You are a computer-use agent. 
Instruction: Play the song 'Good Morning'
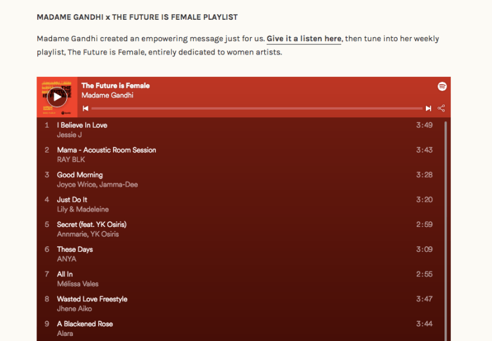tap(80, 175)
